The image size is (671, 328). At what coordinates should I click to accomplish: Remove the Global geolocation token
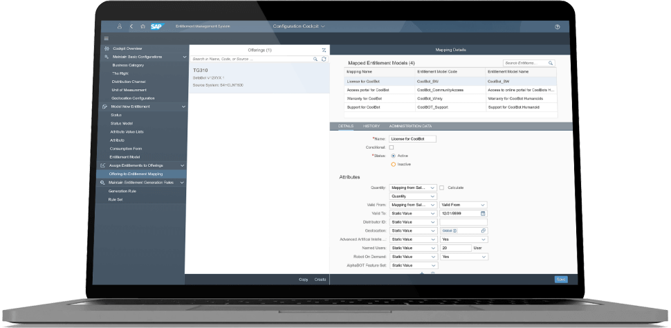pos(455,231)
